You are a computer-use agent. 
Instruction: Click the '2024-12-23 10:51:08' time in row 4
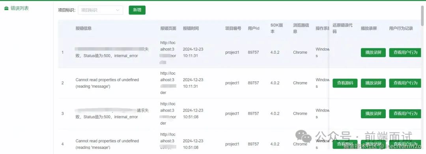click(193, 144)
